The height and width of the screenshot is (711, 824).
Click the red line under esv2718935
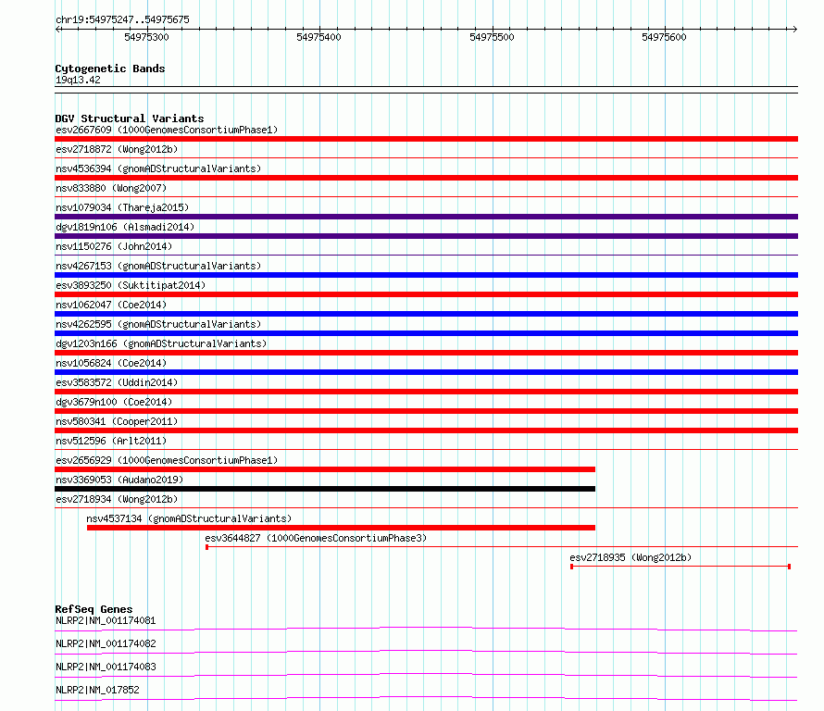click(x=680, y=567)
